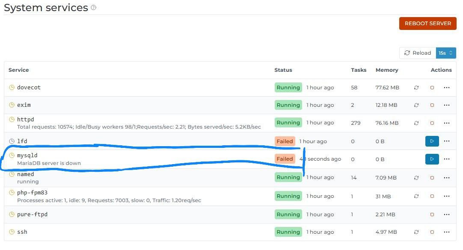Click the Memory column header
The width and height of the screenshot is (463, 250).
click(386, 70)
